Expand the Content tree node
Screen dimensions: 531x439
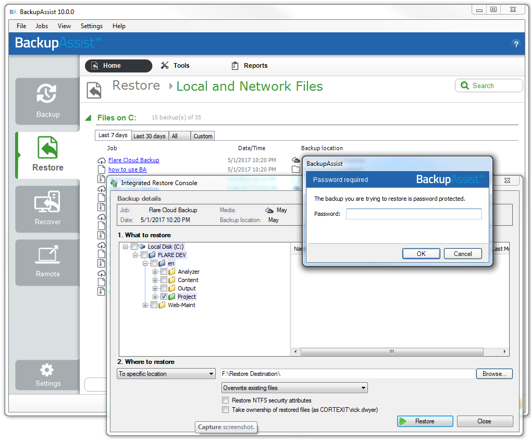pyautogui.click(x=155, y=280)
